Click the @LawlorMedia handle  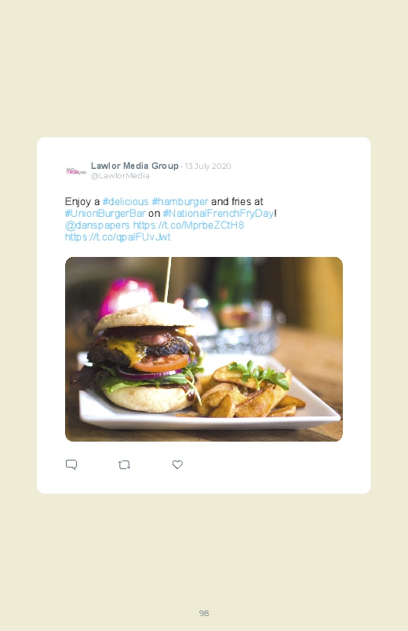coord(120,176)
